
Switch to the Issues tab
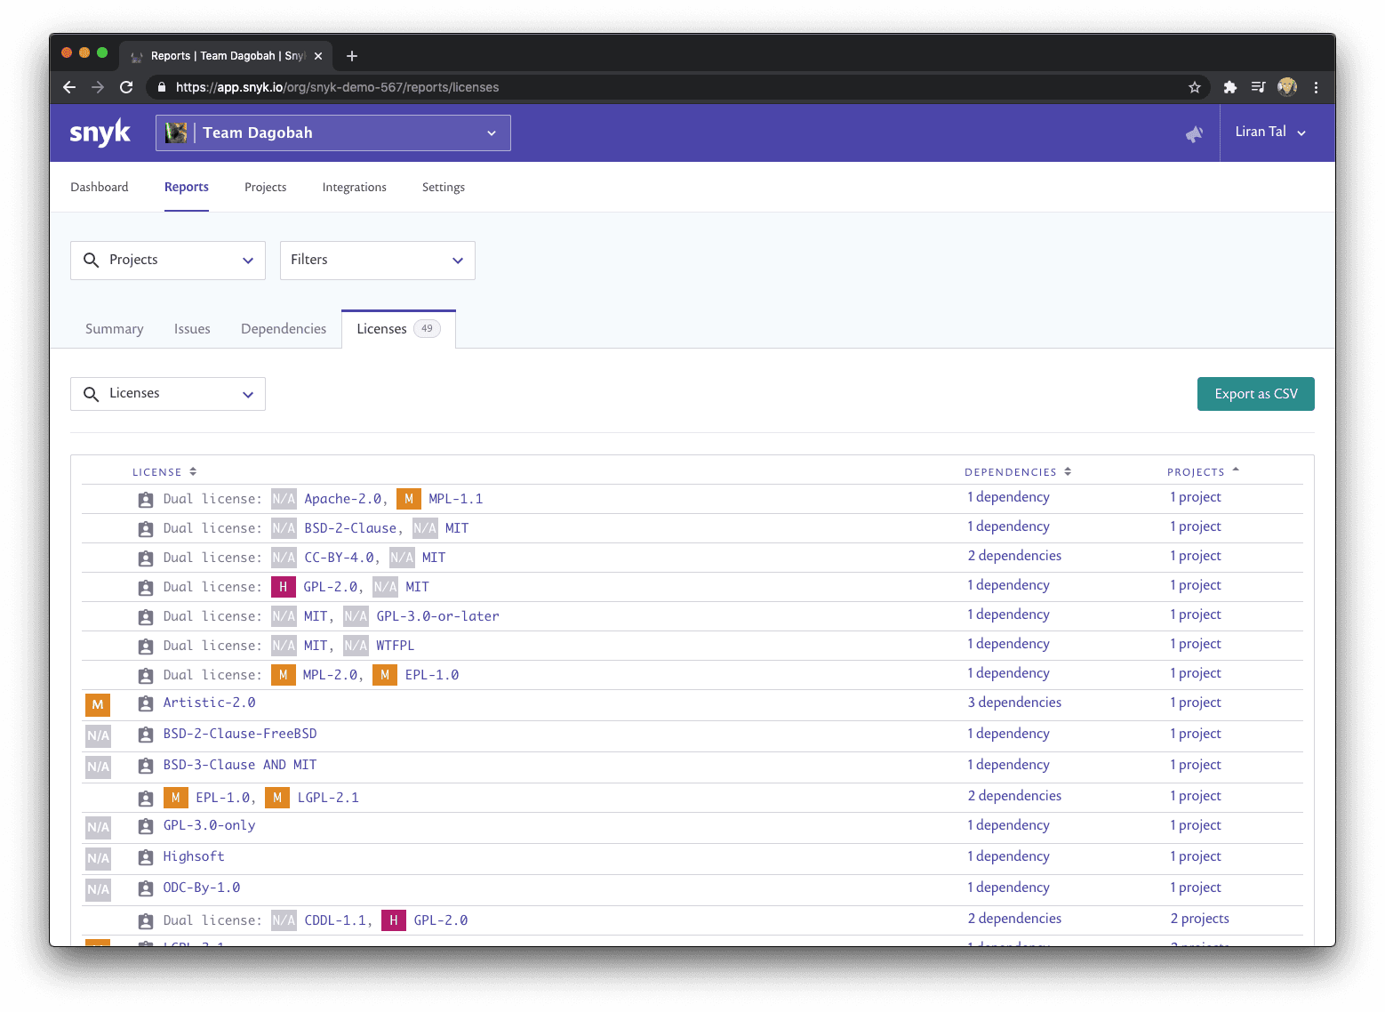tap(192, 329)
